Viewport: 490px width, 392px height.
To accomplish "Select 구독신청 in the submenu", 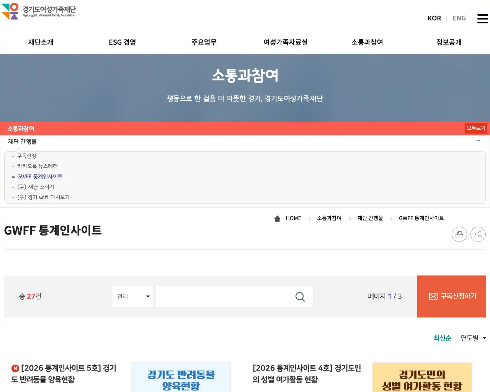I will 27,156.
